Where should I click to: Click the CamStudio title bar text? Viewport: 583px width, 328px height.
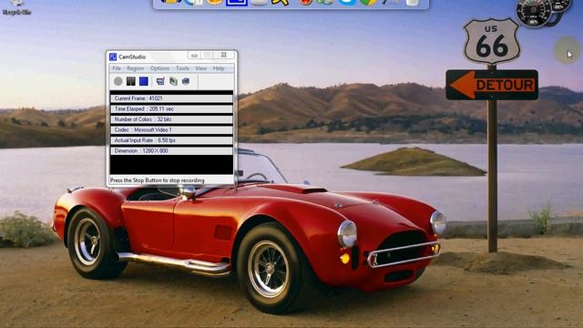tap(132, 56)
